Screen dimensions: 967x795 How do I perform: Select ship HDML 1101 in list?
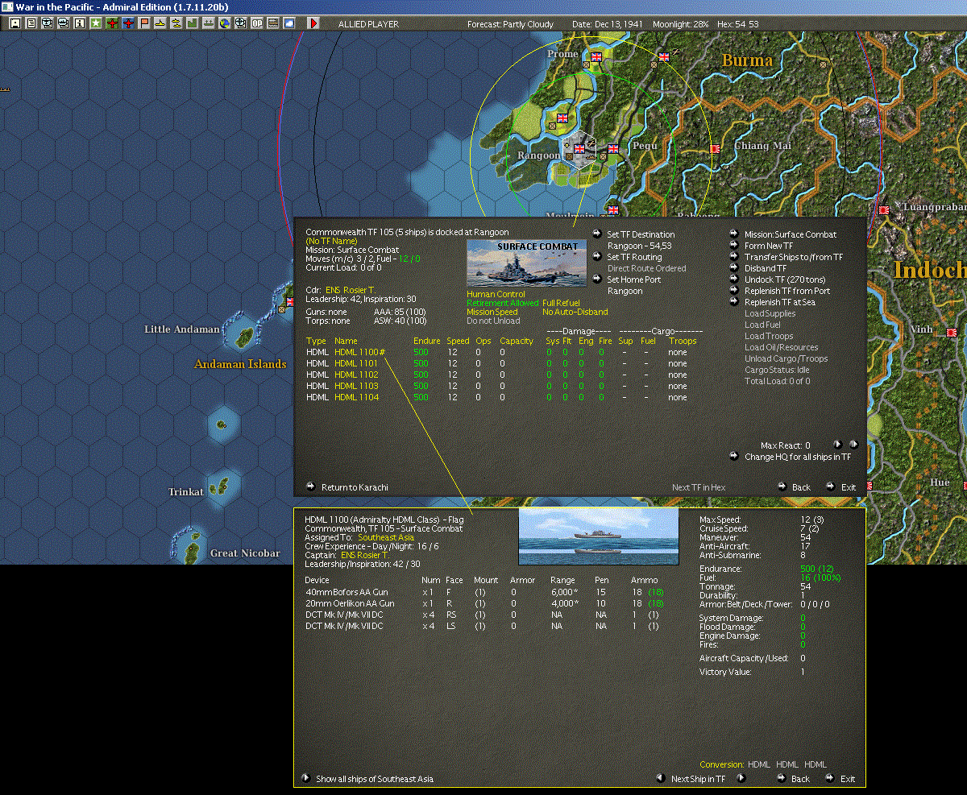pos(355,363)
